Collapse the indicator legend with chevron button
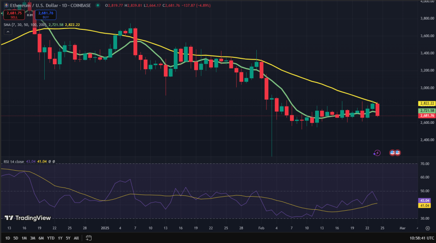 (x=8, y=32)
